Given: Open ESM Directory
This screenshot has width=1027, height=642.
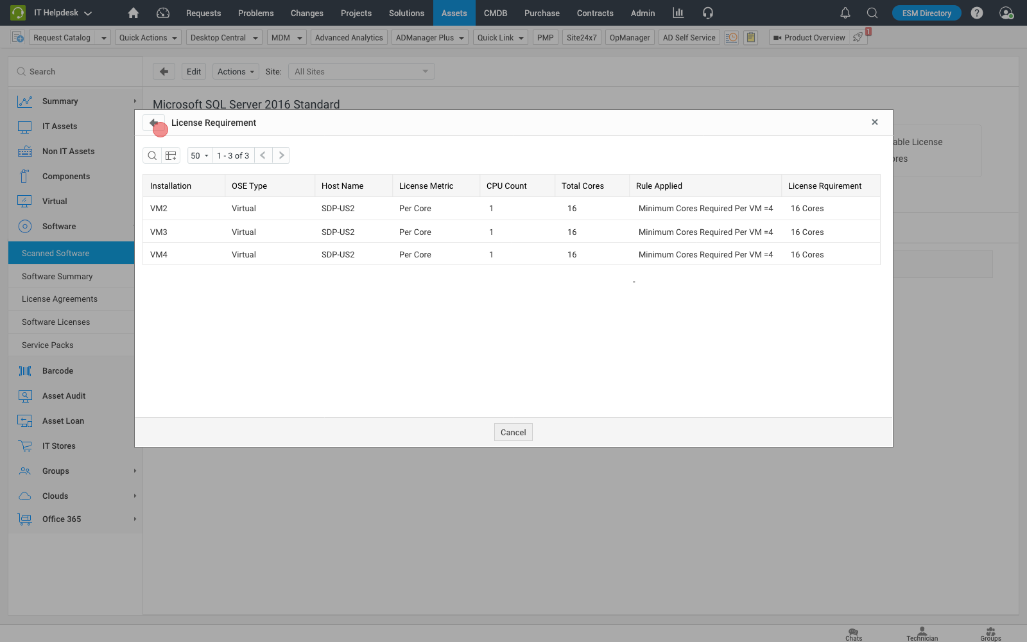Looking at the screenshot, I should [926, 13].
